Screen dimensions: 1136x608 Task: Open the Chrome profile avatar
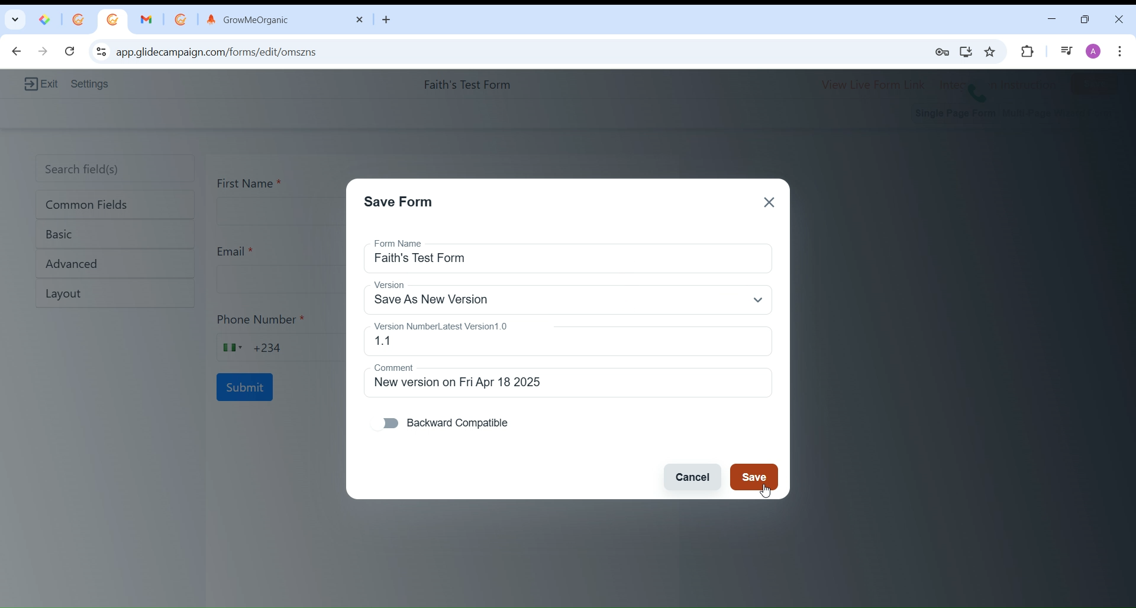1094,52
